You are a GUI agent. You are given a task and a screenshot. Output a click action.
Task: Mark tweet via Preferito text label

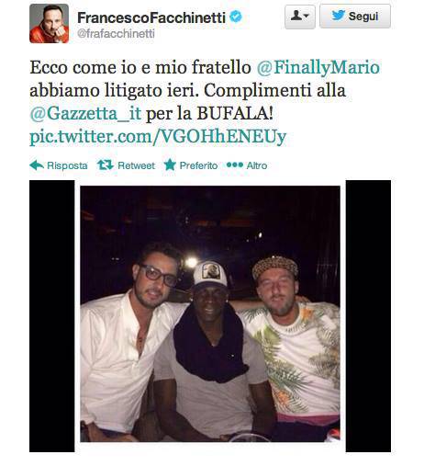click(198, 165)
